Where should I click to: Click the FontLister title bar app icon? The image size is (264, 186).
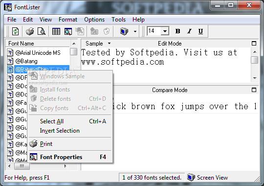click(8, 7)
